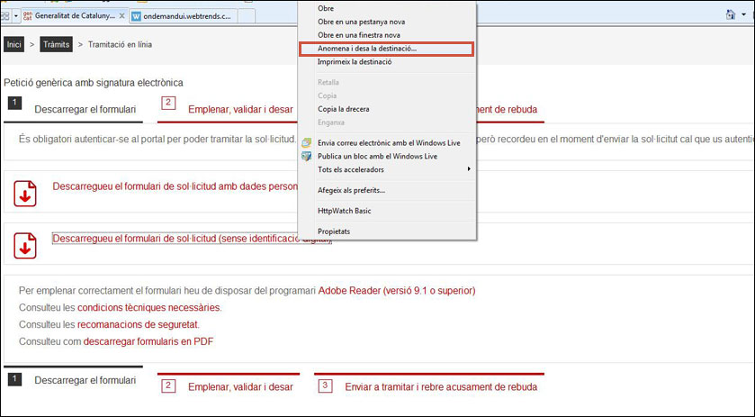Image resolution: width=755 pixels, height=417 pixels.
Task: Open the dropdown arrow beside Home icon
Action: coord(742,15)
